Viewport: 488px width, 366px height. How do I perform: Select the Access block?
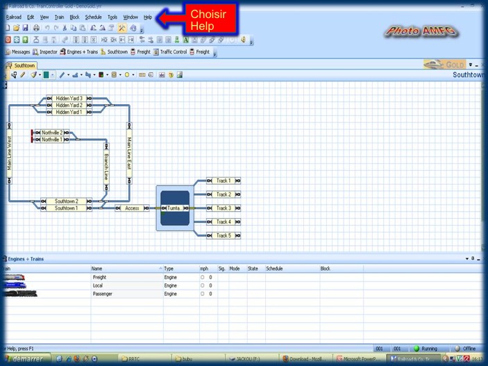pyautogui.click(x=132, y=208)
